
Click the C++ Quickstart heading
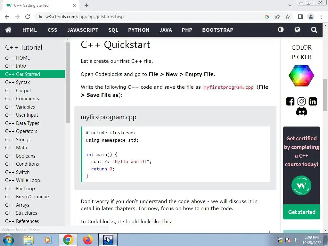coord(115,45)
